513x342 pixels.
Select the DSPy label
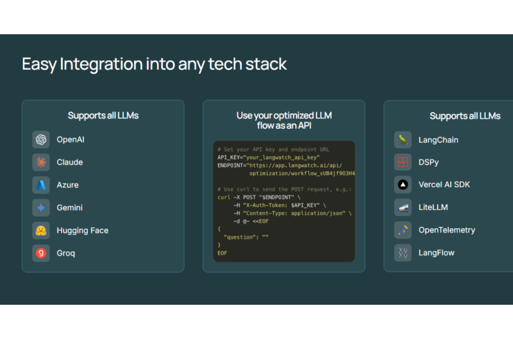pos(429,163)
